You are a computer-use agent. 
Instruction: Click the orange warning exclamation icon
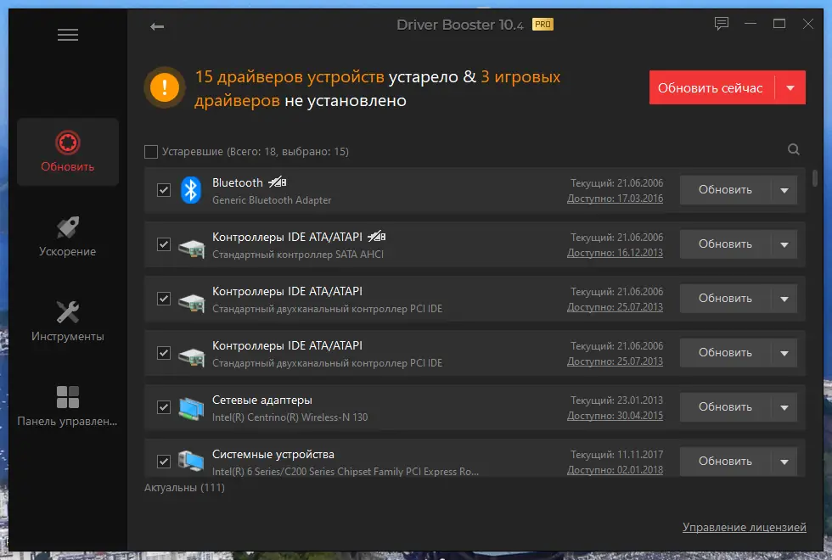(165, 87)
